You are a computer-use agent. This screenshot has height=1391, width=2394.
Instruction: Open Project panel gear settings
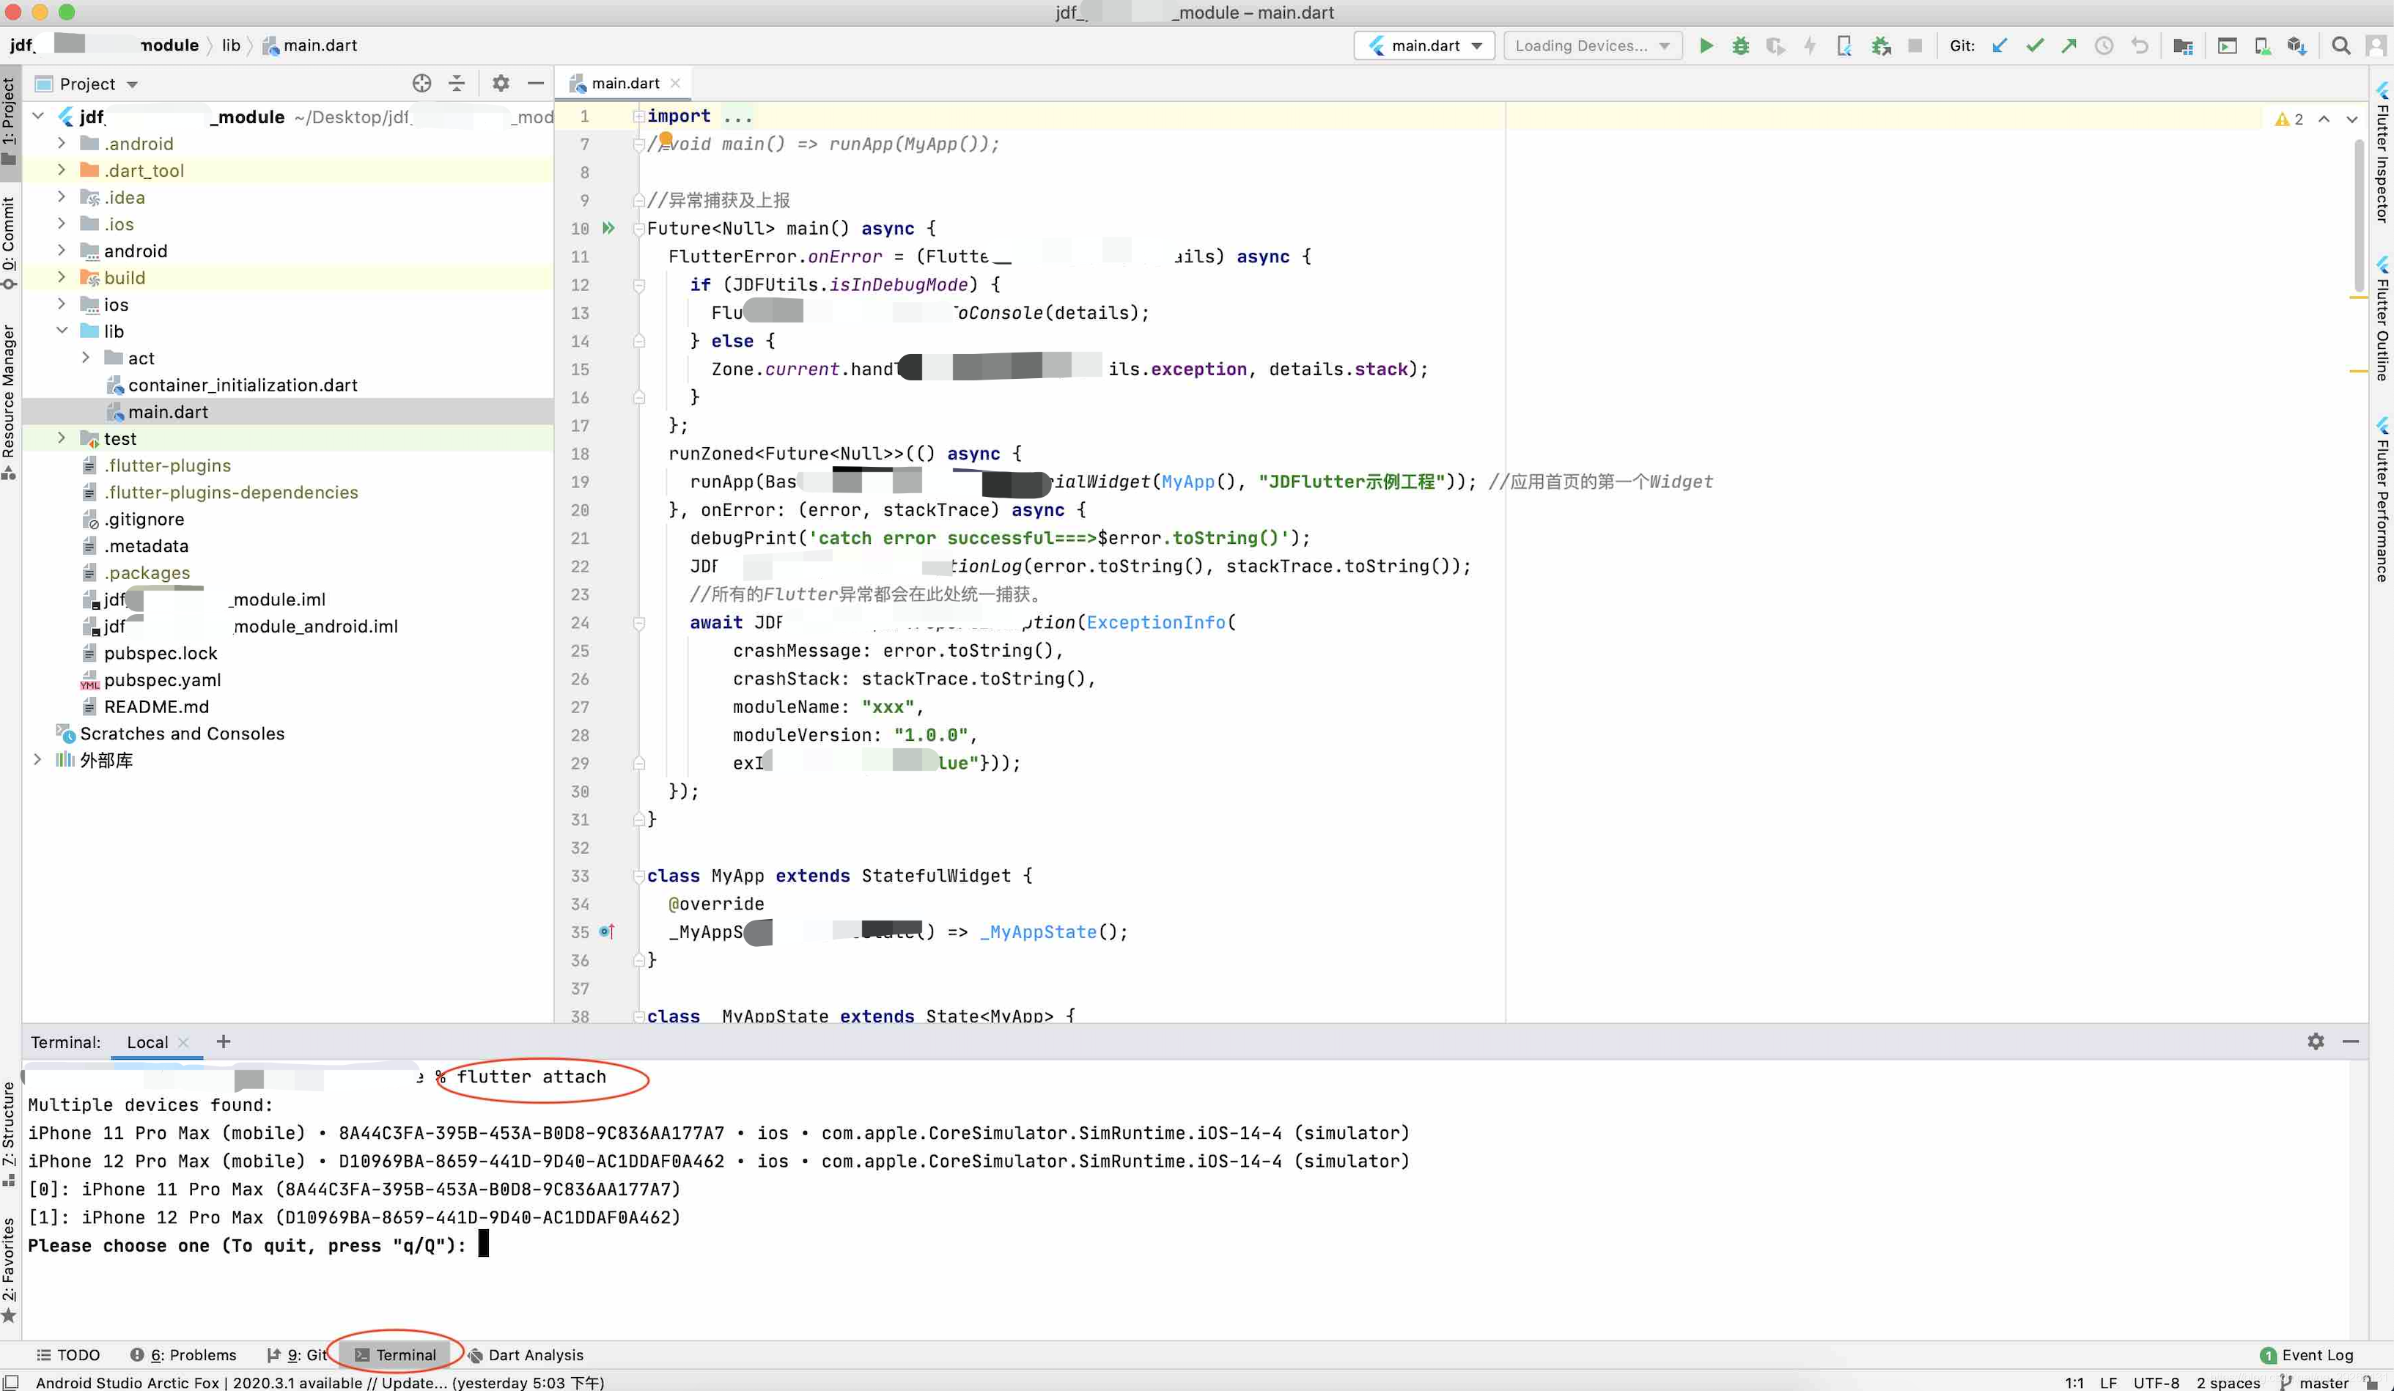tap(501, 84)
